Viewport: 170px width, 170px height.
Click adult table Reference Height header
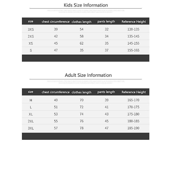(x=134, y=92)
